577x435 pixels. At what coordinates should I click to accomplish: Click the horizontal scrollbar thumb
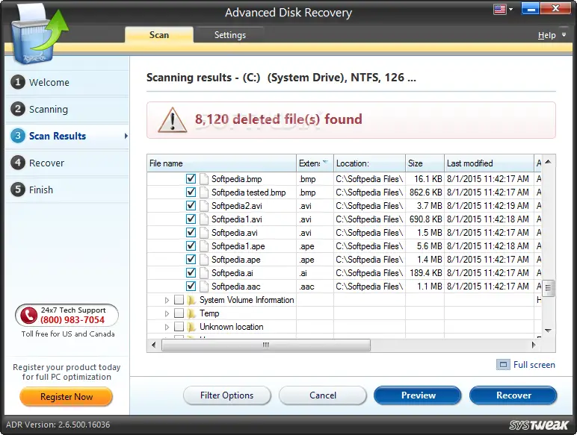[x=265, y=345]
